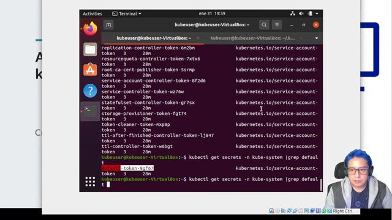392x220 pixels.
Task: Open the Help dock icon
Action: click(x=90, y=90)
